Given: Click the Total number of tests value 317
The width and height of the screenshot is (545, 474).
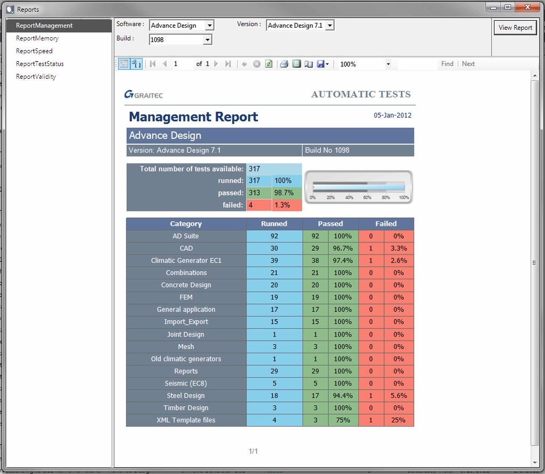Looking at the screenshot, I should tap(274, 169).
